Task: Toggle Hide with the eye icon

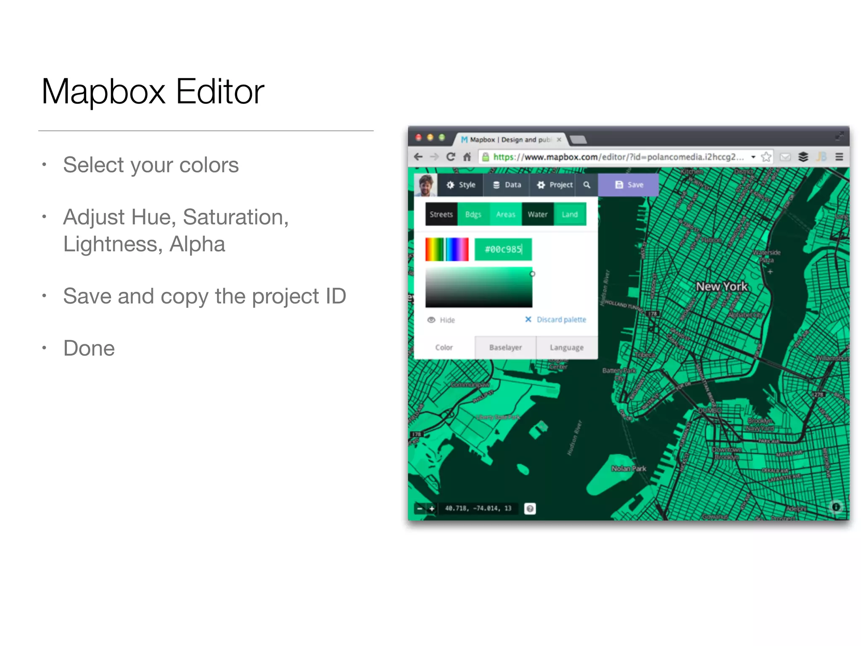Action: [441, 320]
